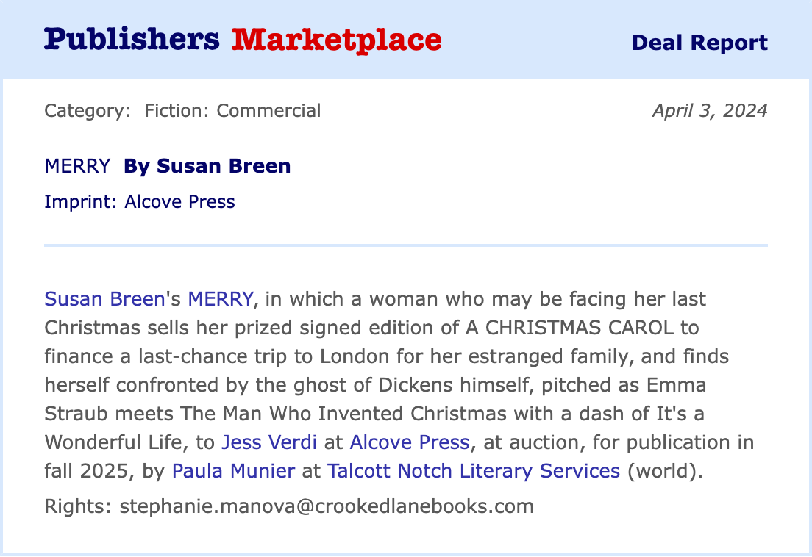Follow the Alcove Press link after Jess Verdi
The image size is (812, 557).
pos(409,442)
